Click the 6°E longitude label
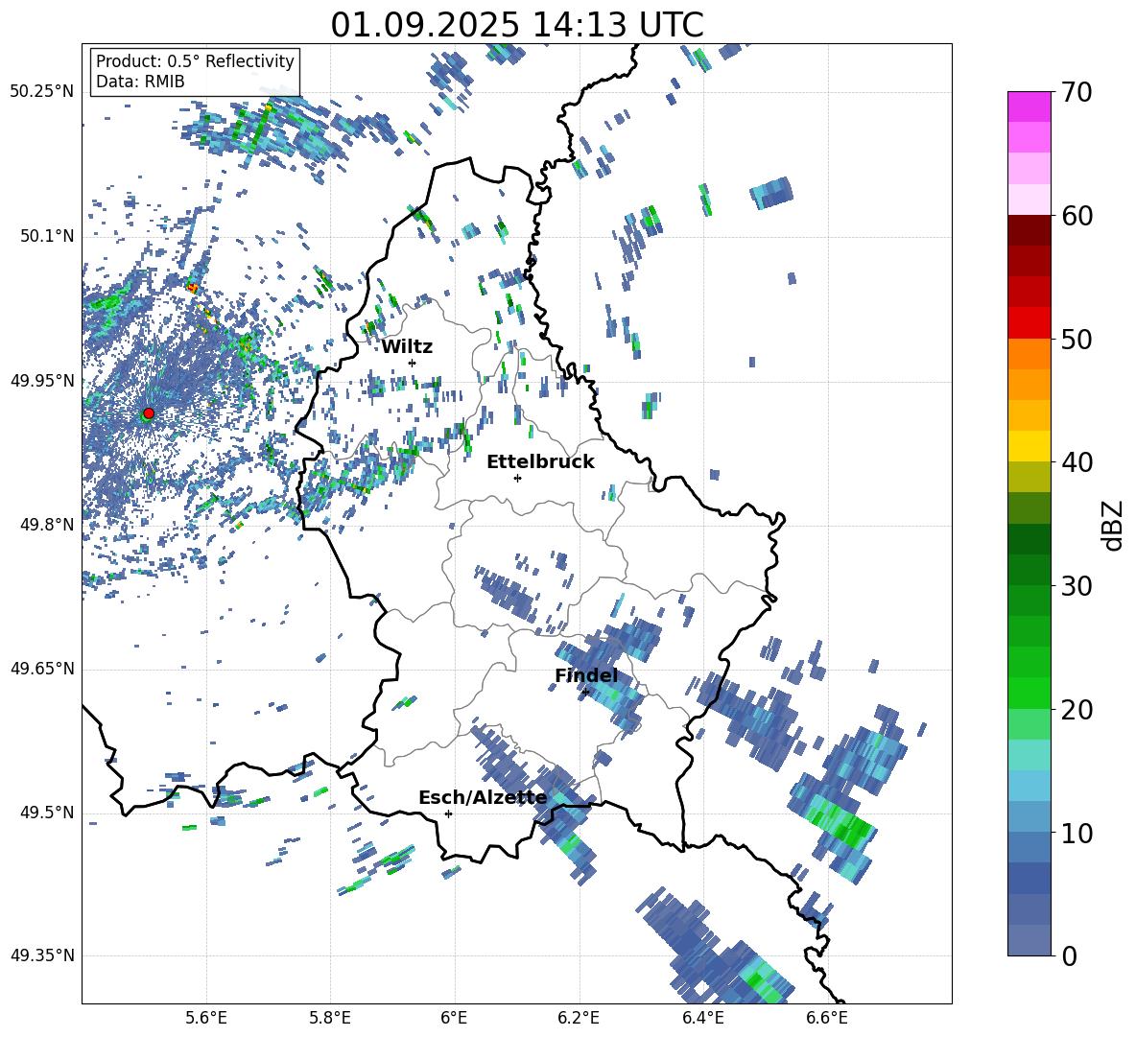The image size is (1136, 1037). pyautogui.click(x=454, y=1019)
